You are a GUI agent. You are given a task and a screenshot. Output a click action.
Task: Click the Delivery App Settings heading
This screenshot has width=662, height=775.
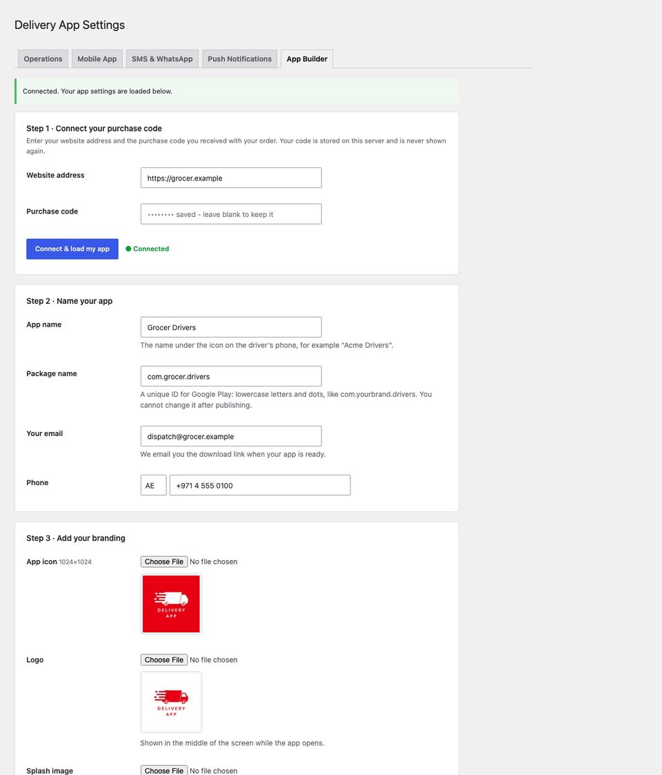click(x=70, y=25)
